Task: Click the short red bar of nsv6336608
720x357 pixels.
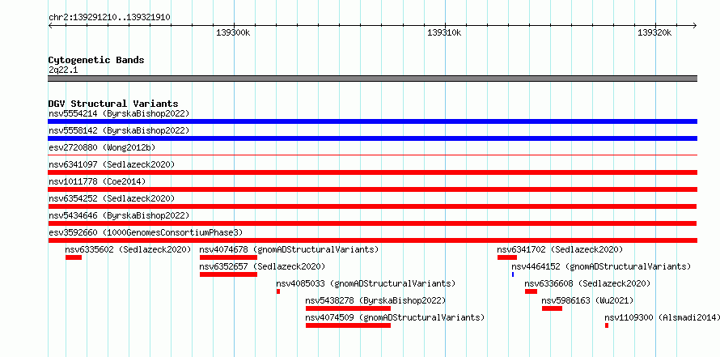Action: 531,291
